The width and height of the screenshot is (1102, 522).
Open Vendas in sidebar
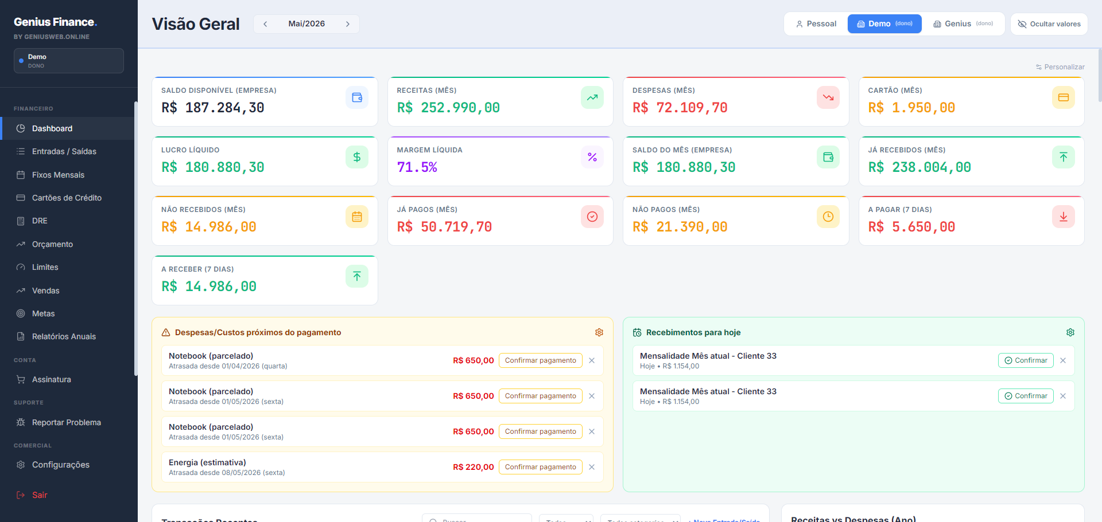click(x=68, y=291)
